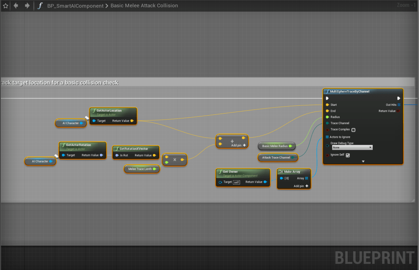This screenshot has height=270, width=419.
Task: Click Add pin on the addition node
Action: [x=239, y=145]
